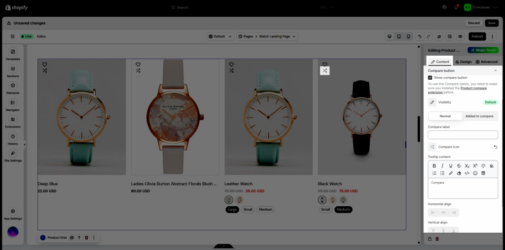Click the undo arrow in top toolbar
The image size is (505, 250).
tap(419, 36)
